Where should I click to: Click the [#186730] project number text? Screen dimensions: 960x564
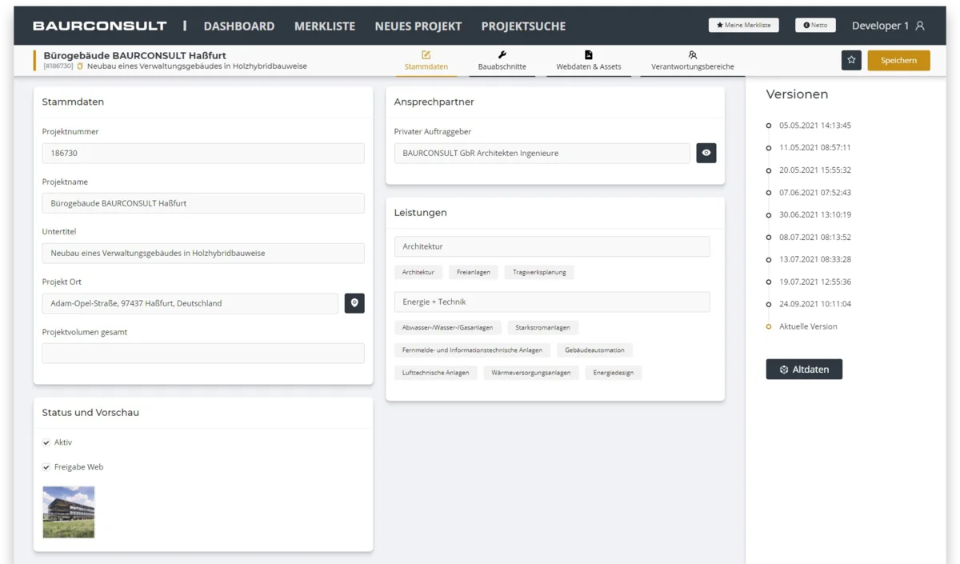(58, 66)
